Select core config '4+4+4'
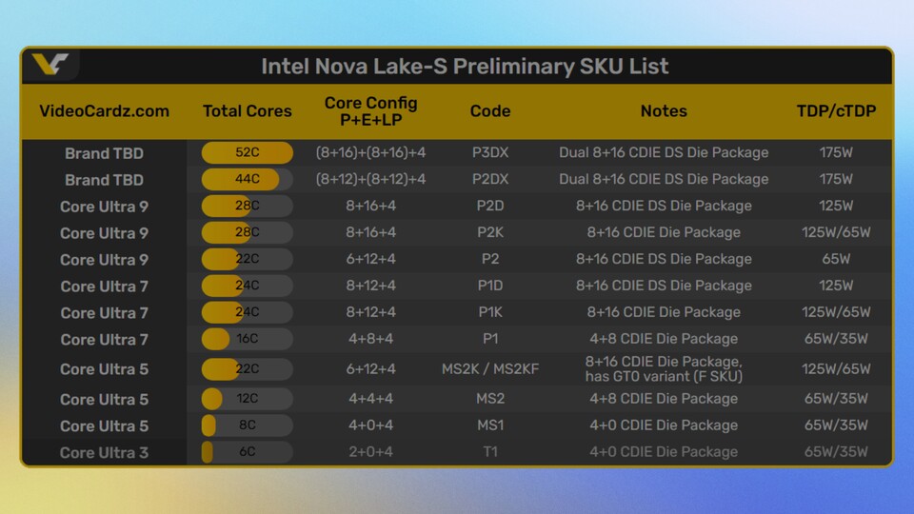This screenshot has width=914, height=514. [x=370, y=399]
